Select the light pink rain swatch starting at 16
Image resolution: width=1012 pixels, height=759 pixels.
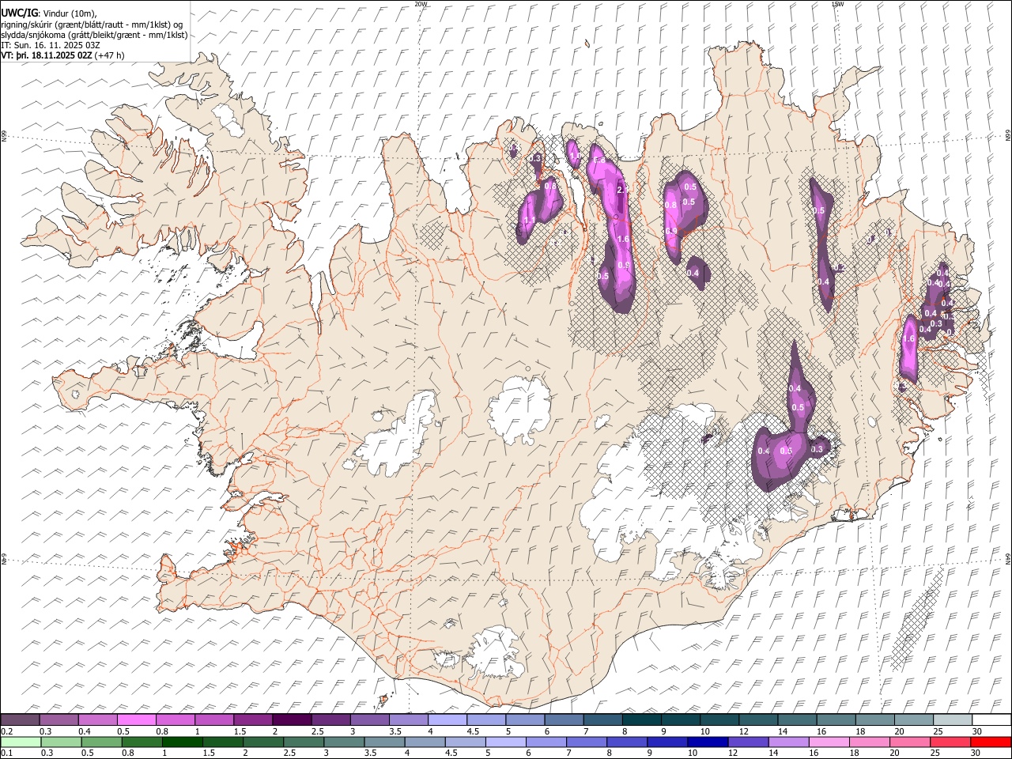[x=828, y=742]
